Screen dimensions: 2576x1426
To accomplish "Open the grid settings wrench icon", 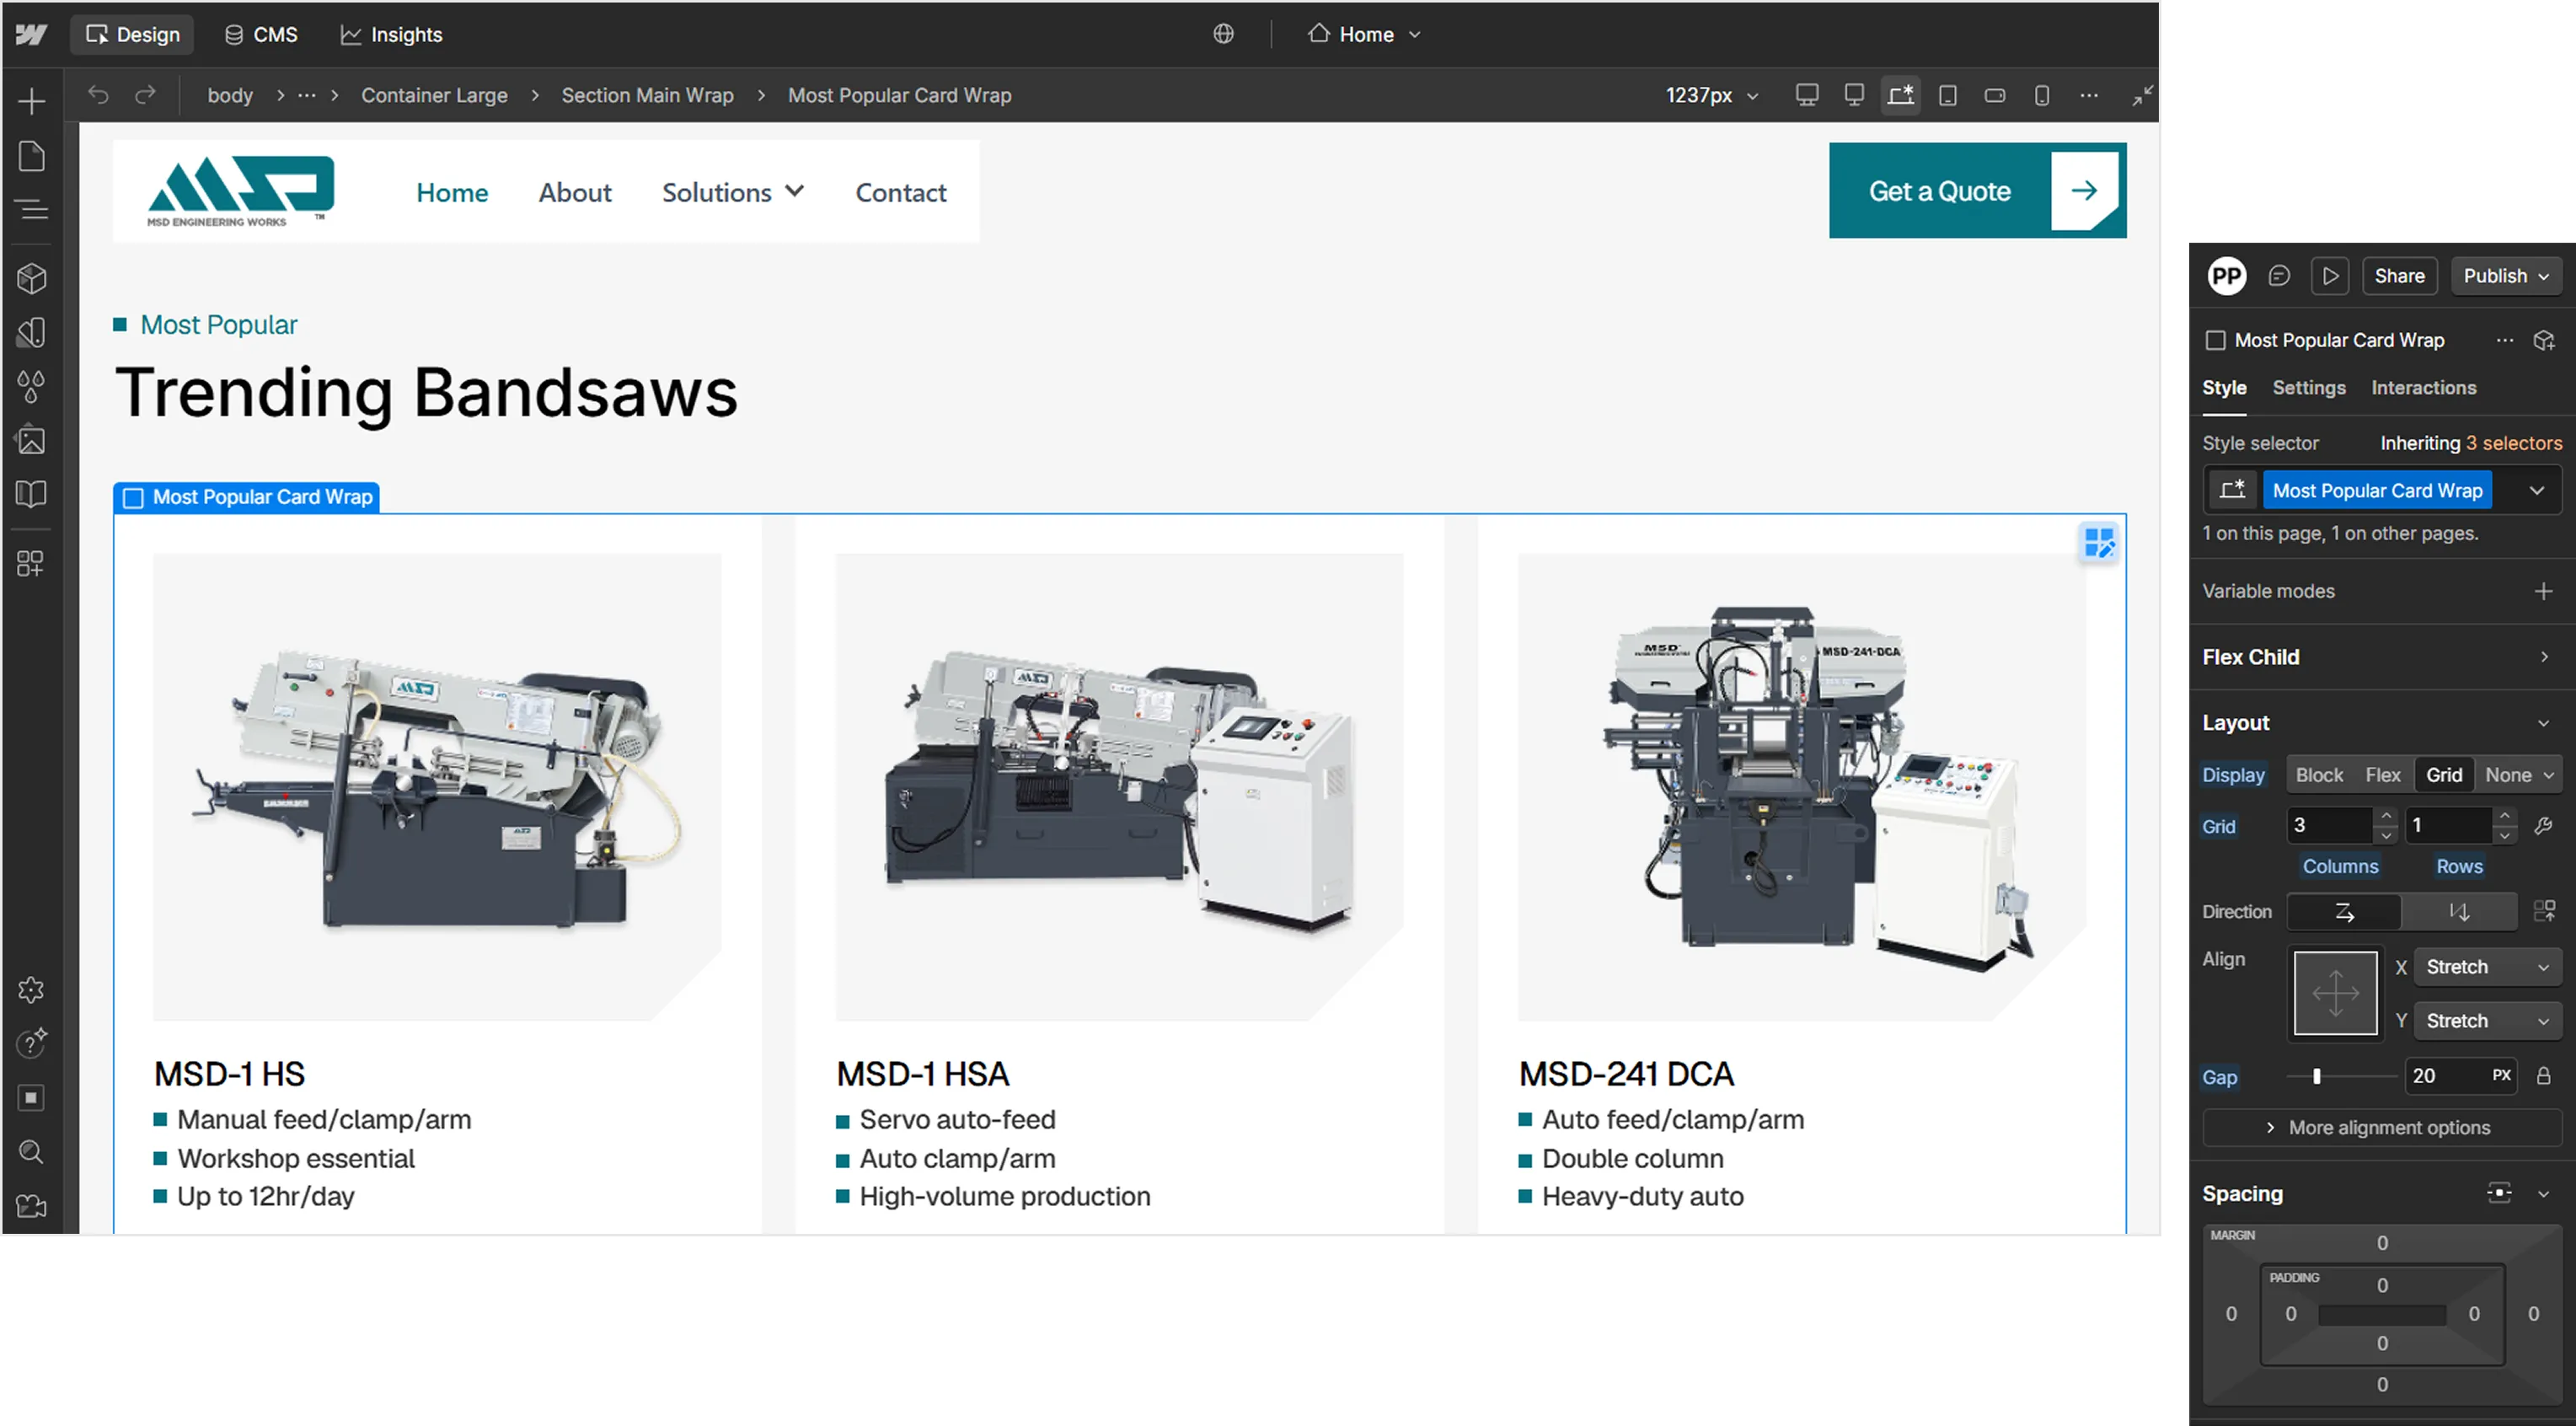I will click(2544, 826).
